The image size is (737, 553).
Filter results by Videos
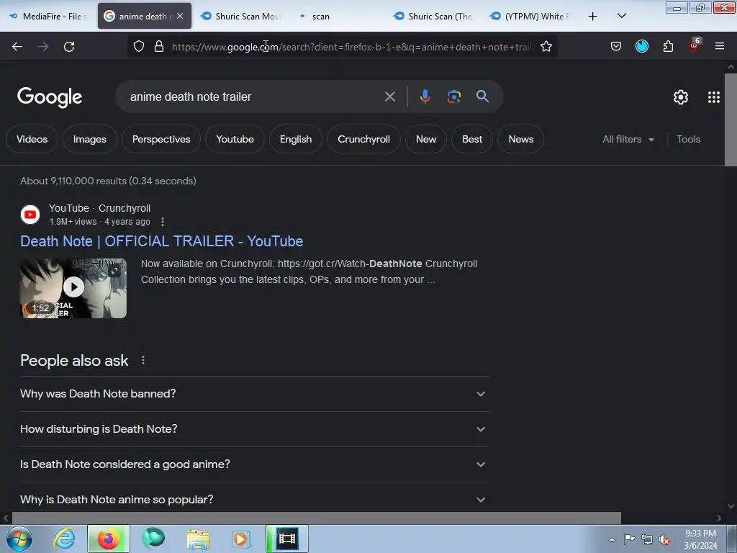32,139
